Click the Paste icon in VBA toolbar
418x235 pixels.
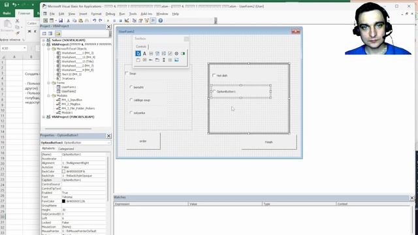pos(80,20)
